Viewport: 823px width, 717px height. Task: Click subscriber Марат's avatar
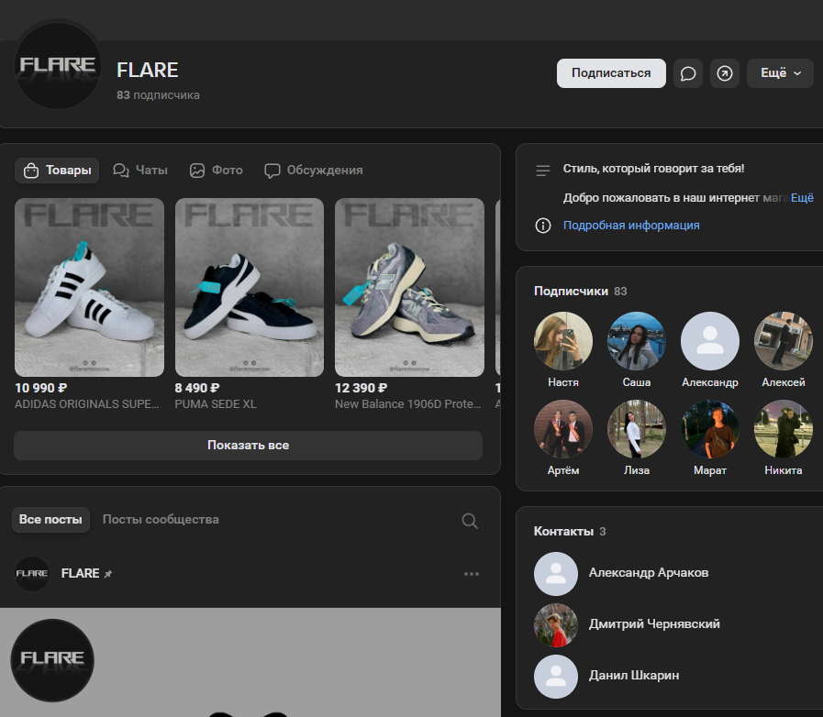710,429
